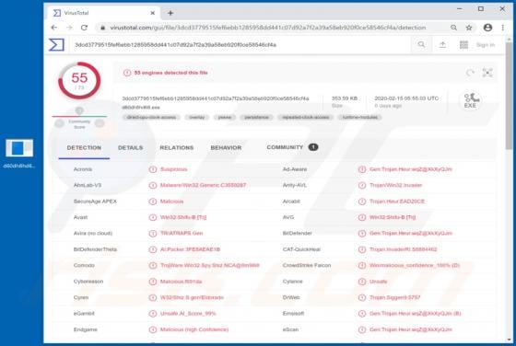
Task: Click the address bar URL
Action: 267,28
